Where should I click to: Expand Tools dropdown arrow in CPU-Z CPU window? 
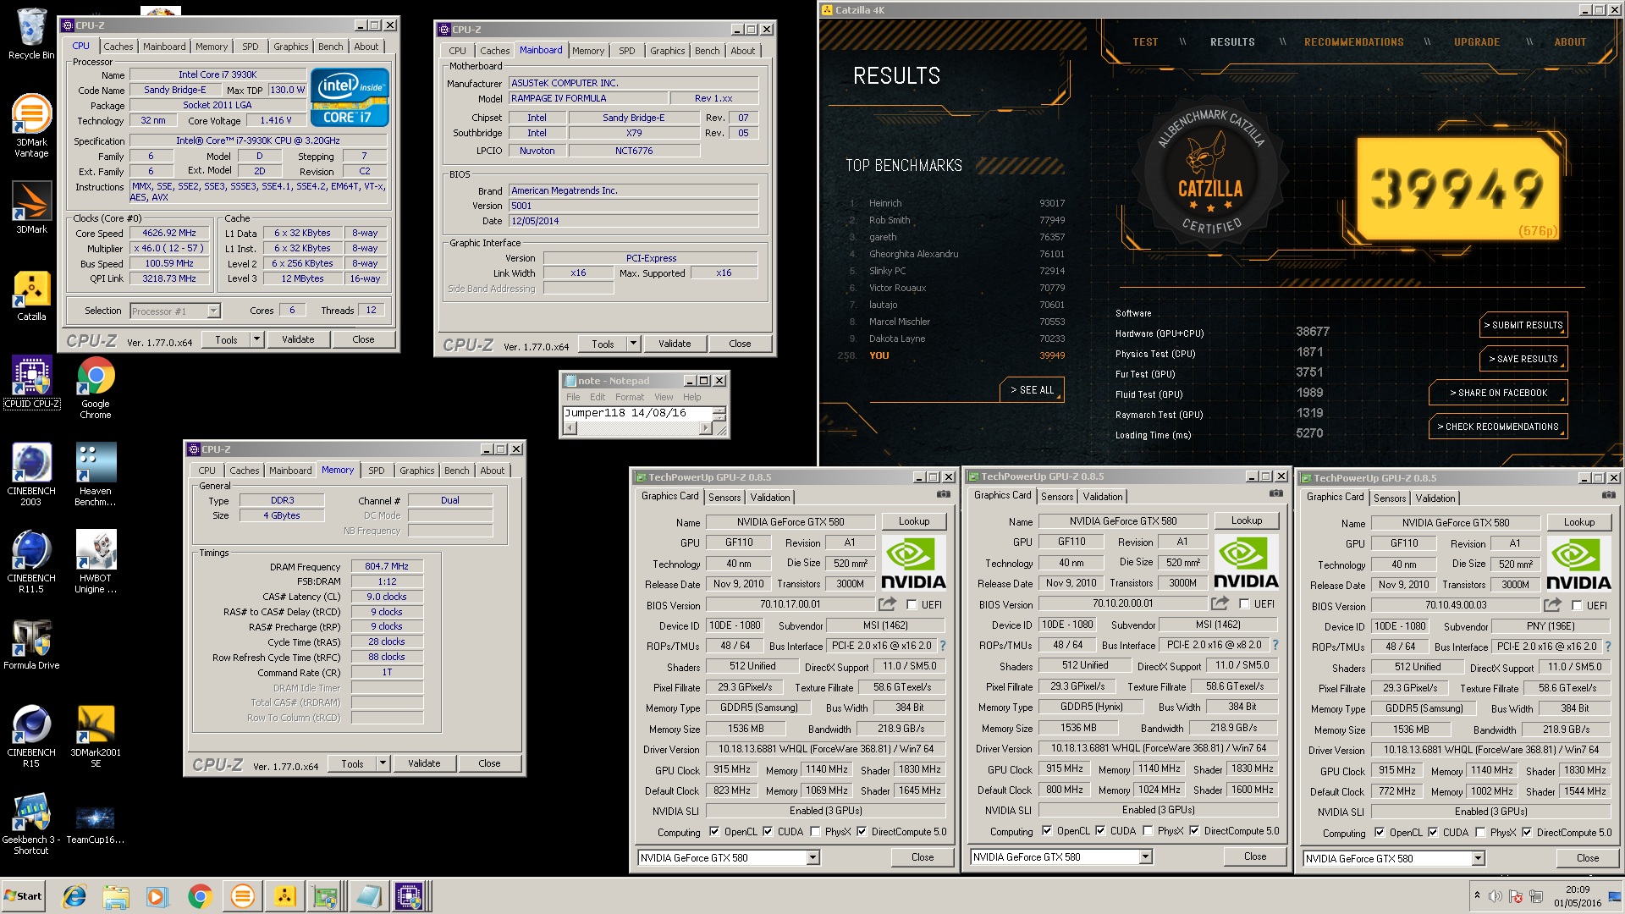256,339
